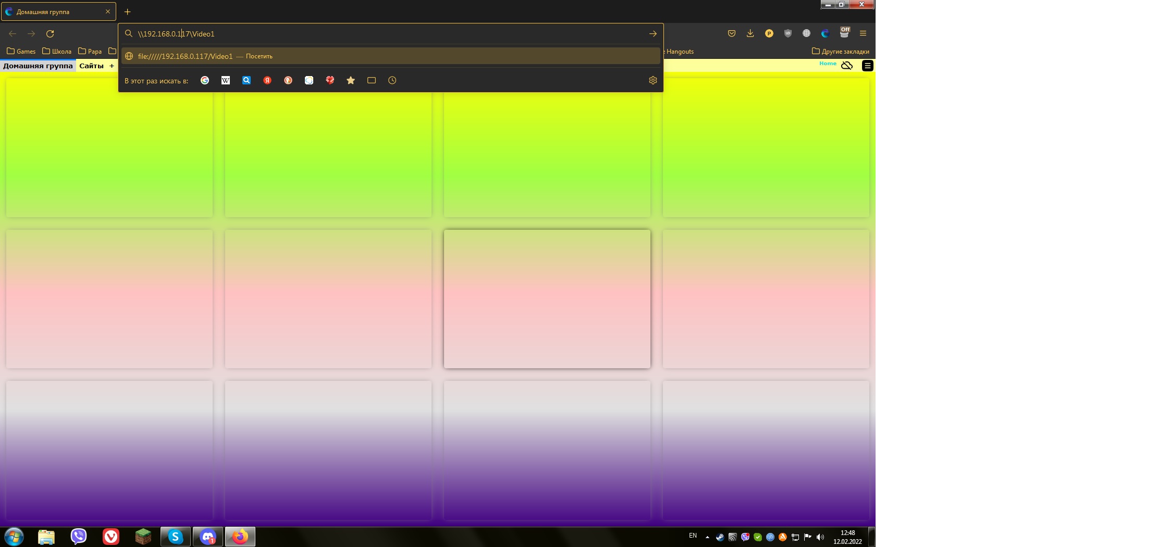Screen dimensions: 1157x547
Task: Visit the file://///192.168.0.117/Video1 suggestion
Action: coord(391,56)
